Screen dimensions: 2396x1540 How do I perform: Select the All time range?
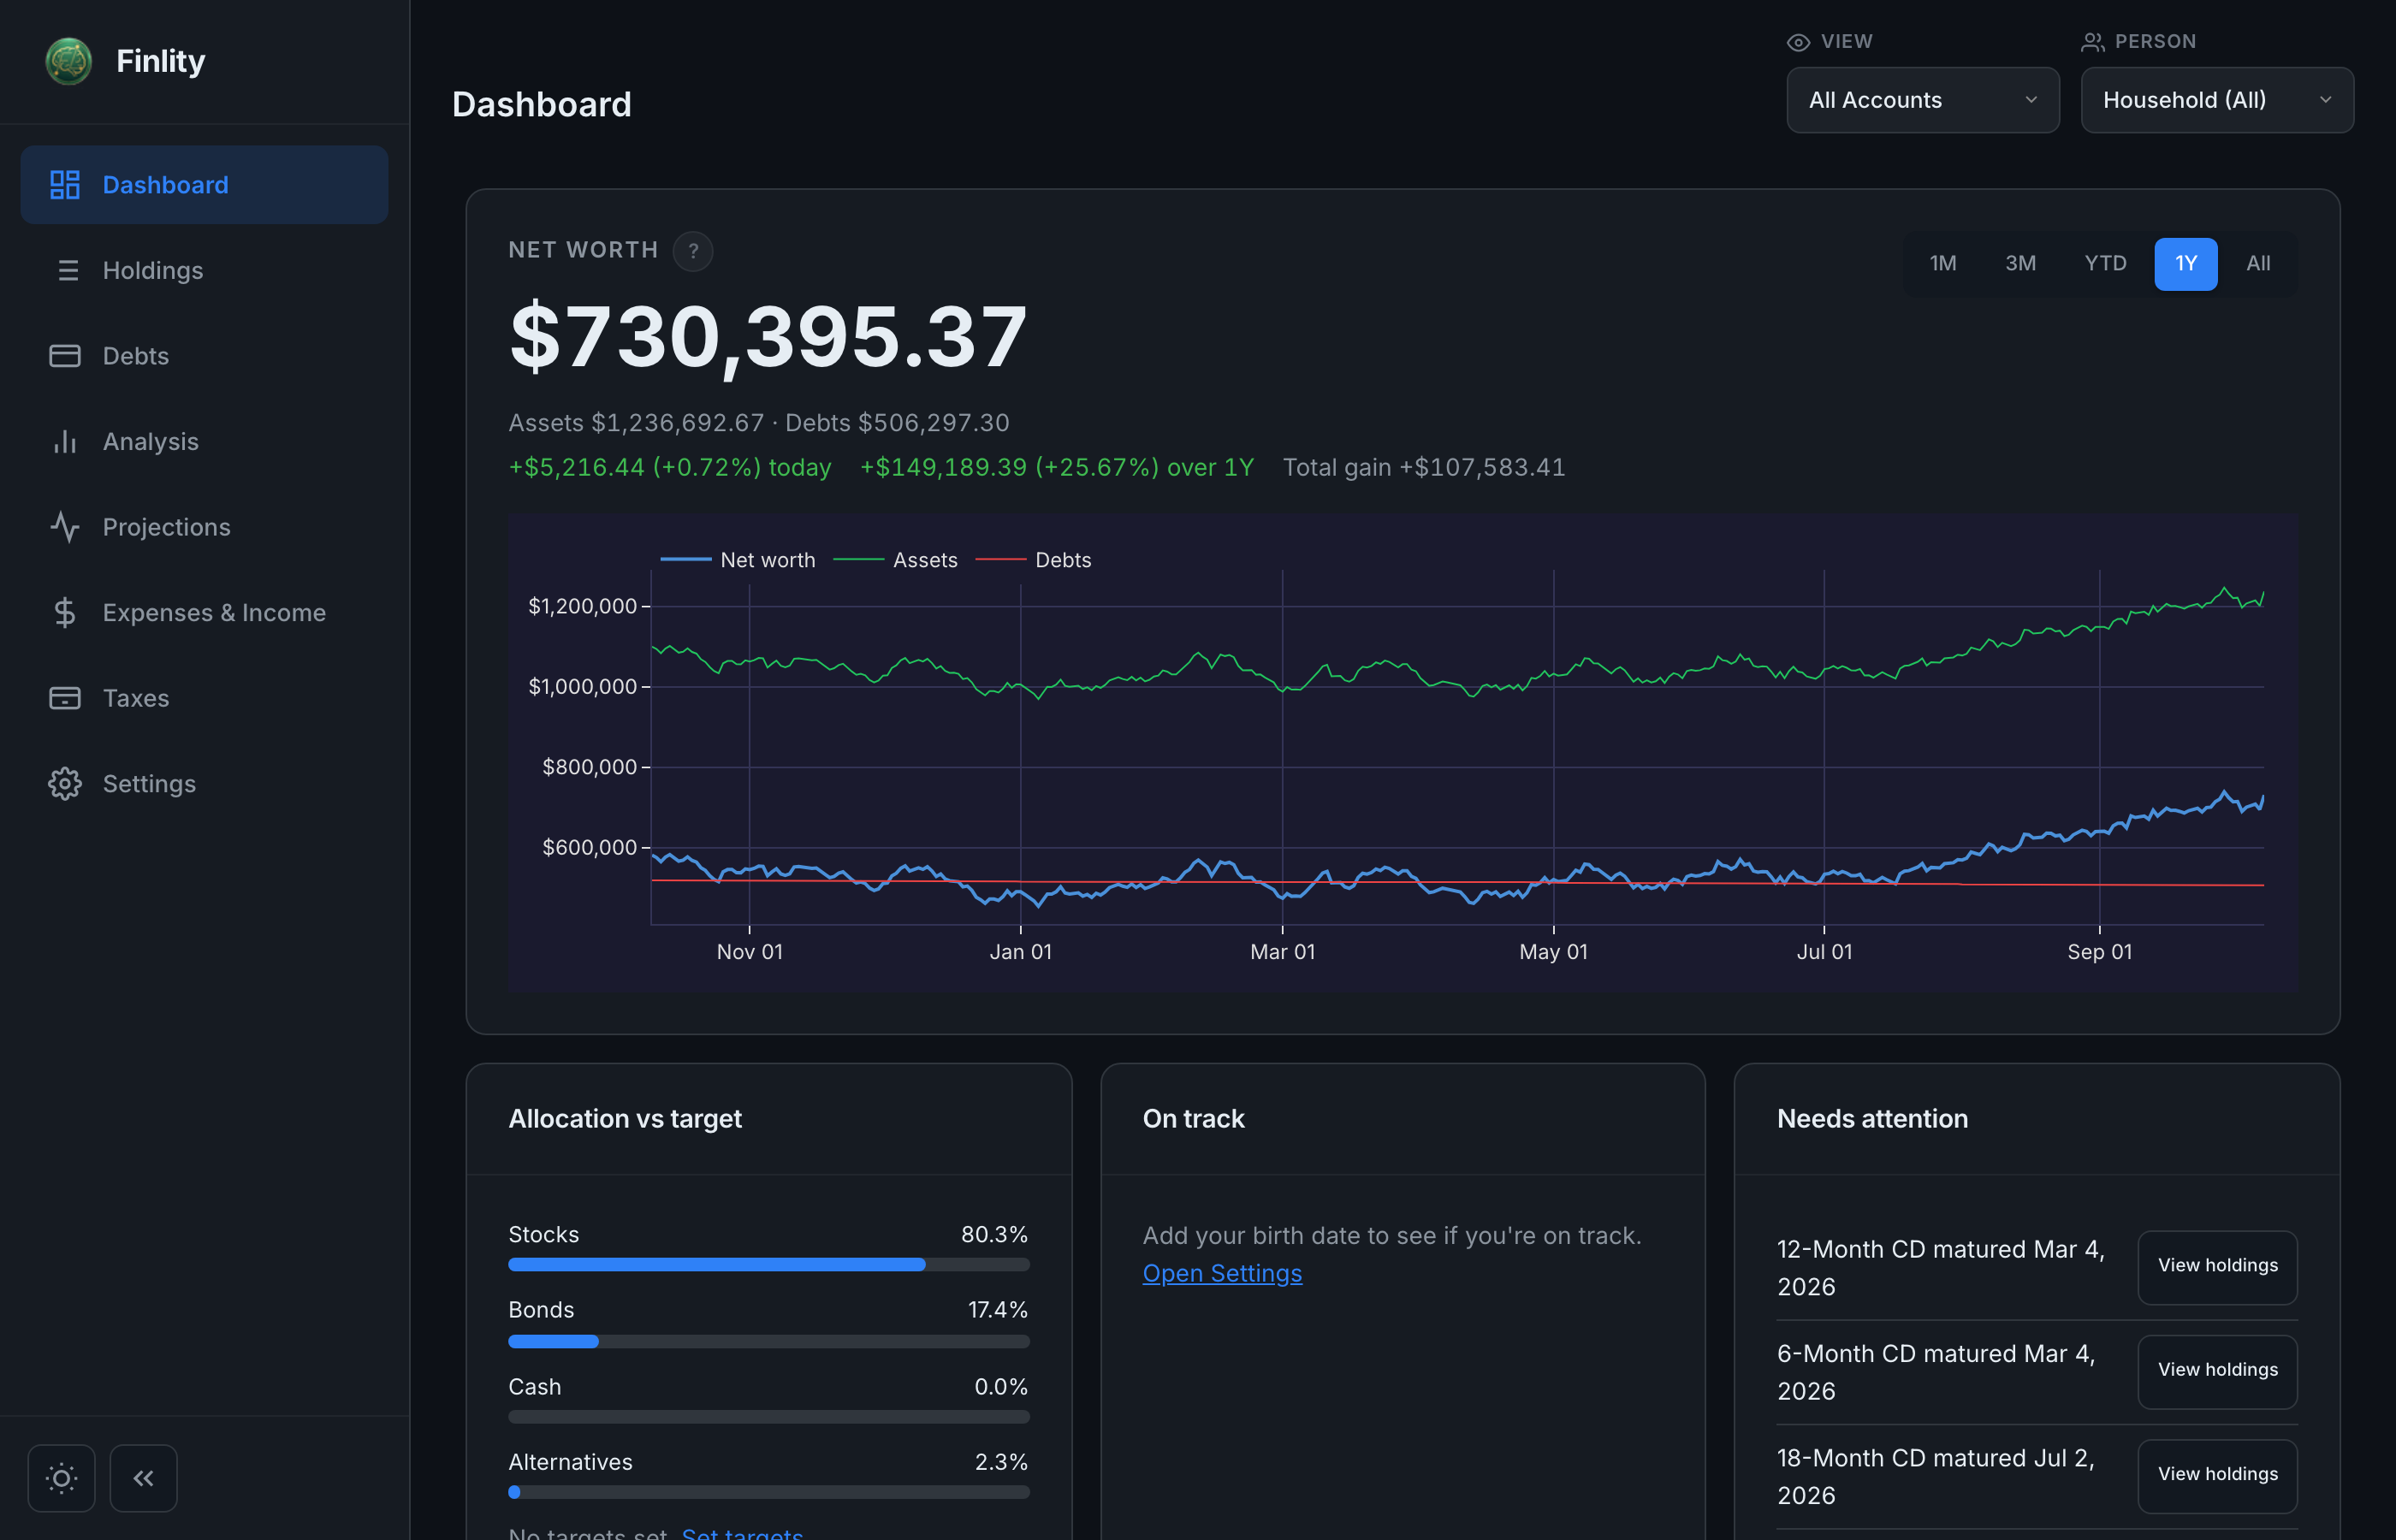[2258, 264]
